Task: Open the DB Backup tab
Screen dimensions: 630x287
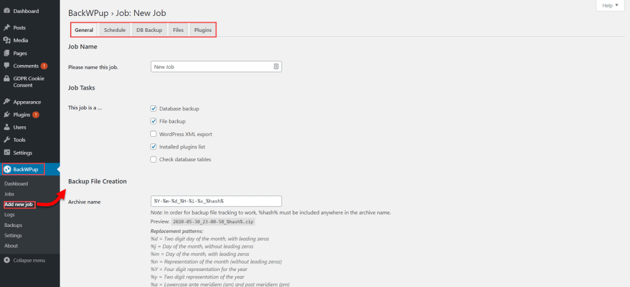Action: [x=149, y=30]
